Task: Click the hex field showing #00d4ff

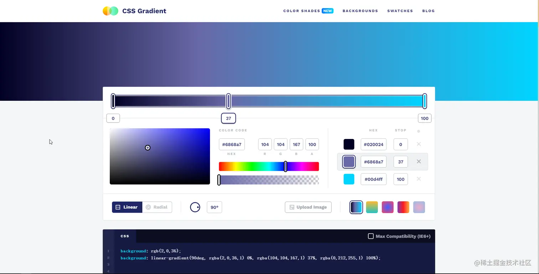Action: (x=374, y=179)
